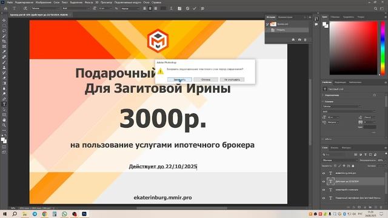
Task: Commit current text edits checkmark
Action: (x=195, y=8)
